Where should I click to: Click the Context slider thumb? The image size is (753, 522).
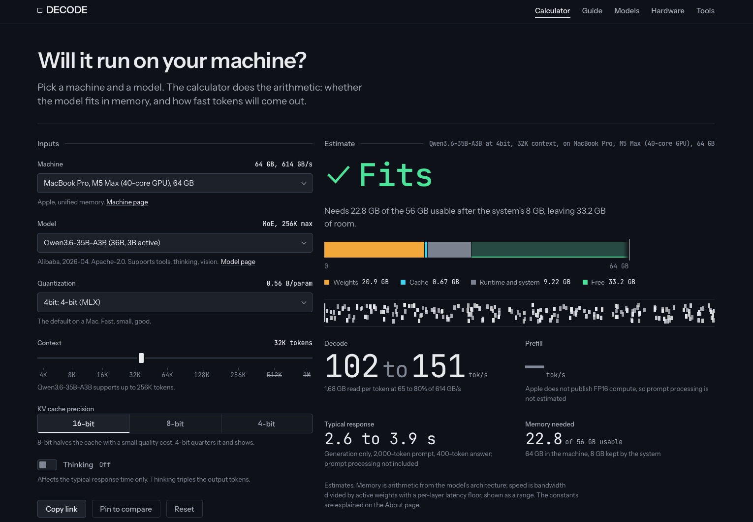(x=141, y=358)
